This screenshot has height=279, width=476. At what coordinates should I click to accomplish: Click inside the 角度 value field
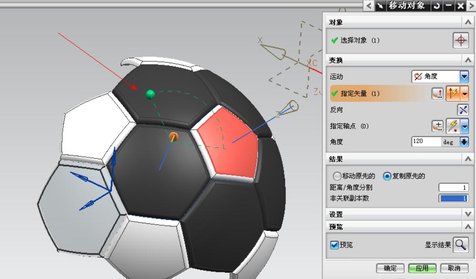(426, 142)
